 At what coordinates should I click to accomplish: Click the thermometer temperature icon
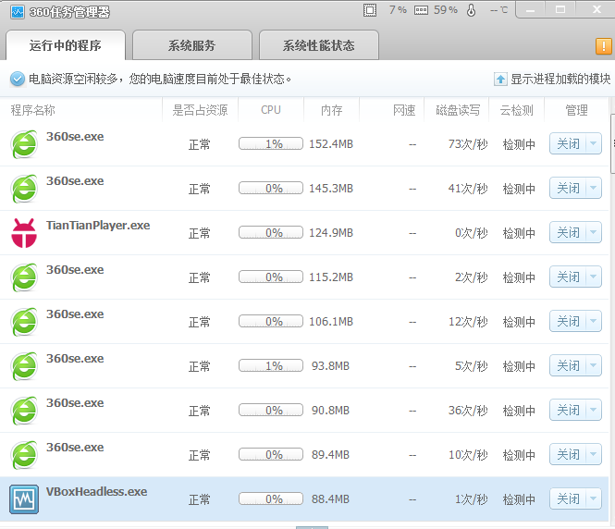point(471,10)
